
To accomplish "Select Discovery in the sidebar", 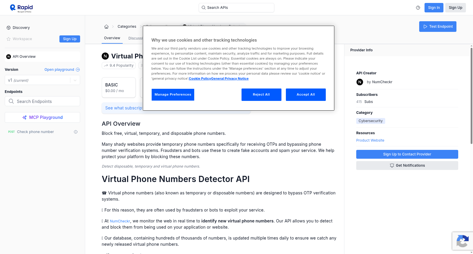I will (21, 28).
